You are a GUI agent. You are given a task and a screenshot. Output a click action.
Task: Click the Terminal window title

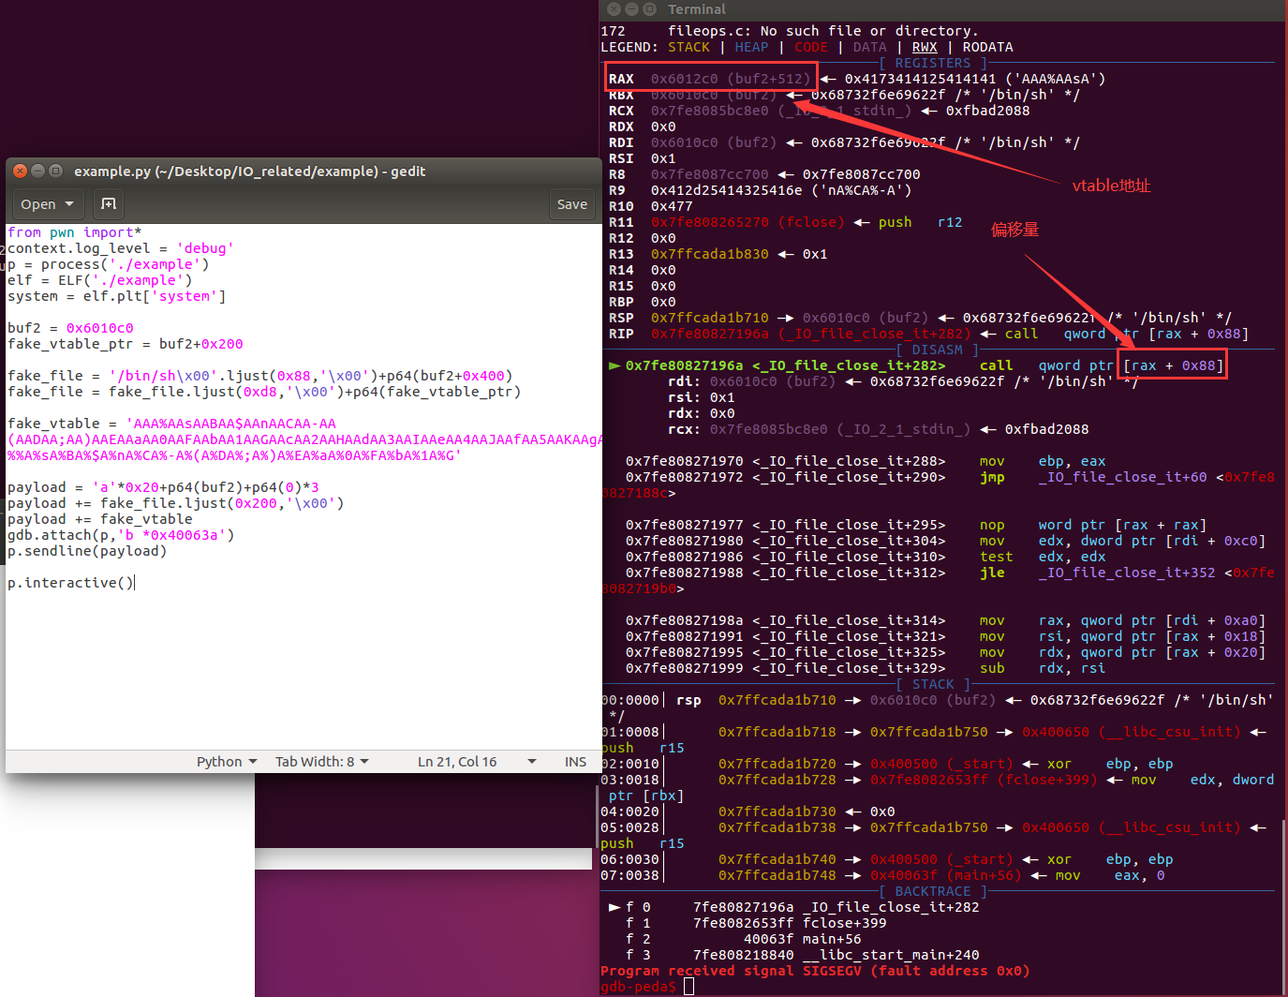tap(696, 9)
